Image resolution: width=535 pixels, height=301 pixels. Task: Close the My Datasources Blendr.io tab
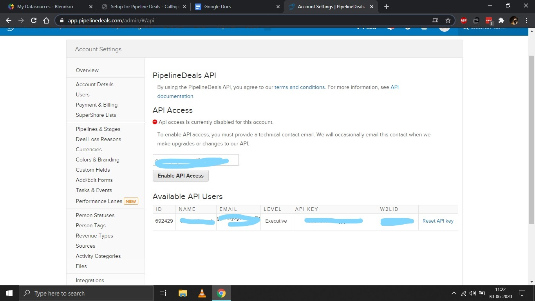[91, 7]
